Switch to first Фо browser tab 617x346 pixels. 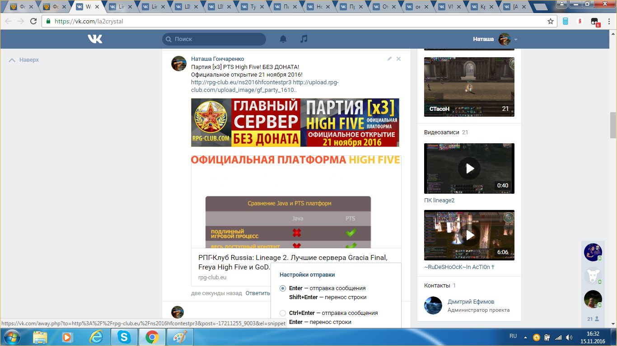(22, 7)
